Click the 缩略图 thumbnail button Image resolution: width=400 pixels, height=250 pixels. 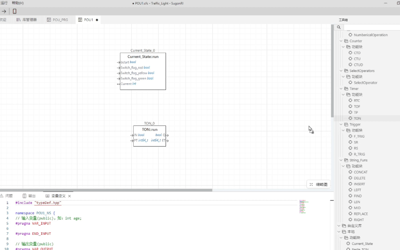coord(319,184)
